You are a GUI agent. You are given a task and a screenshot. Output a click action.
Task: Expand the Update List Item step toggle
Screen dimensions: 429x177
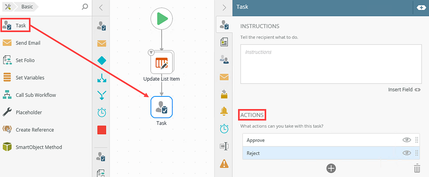pyautogui.click(x=151, y=52)
